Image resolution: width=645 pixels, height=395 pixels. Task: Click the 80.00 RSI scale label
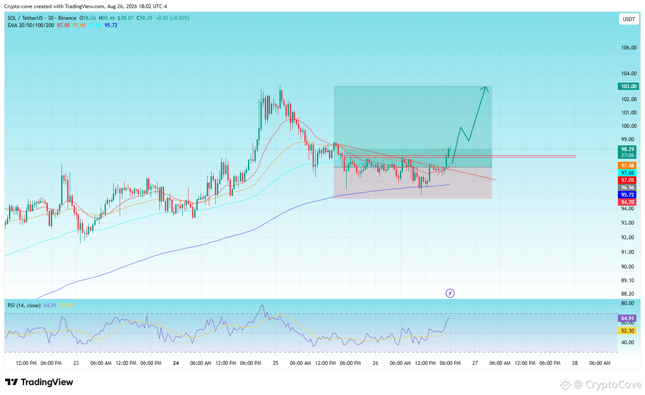tap(628, 303)
